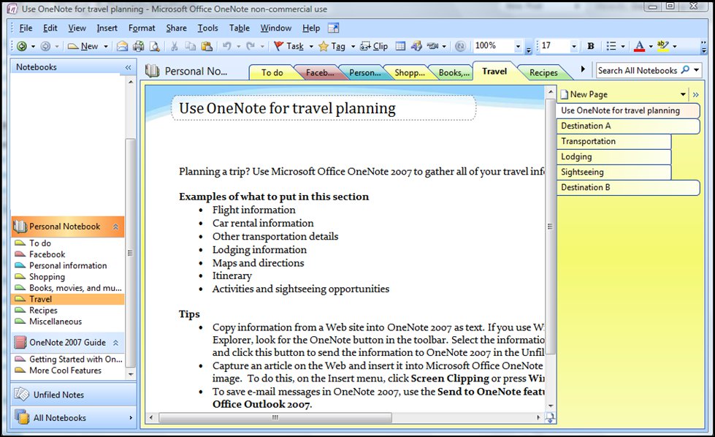Click the New Page document icon

click(565, 94)
